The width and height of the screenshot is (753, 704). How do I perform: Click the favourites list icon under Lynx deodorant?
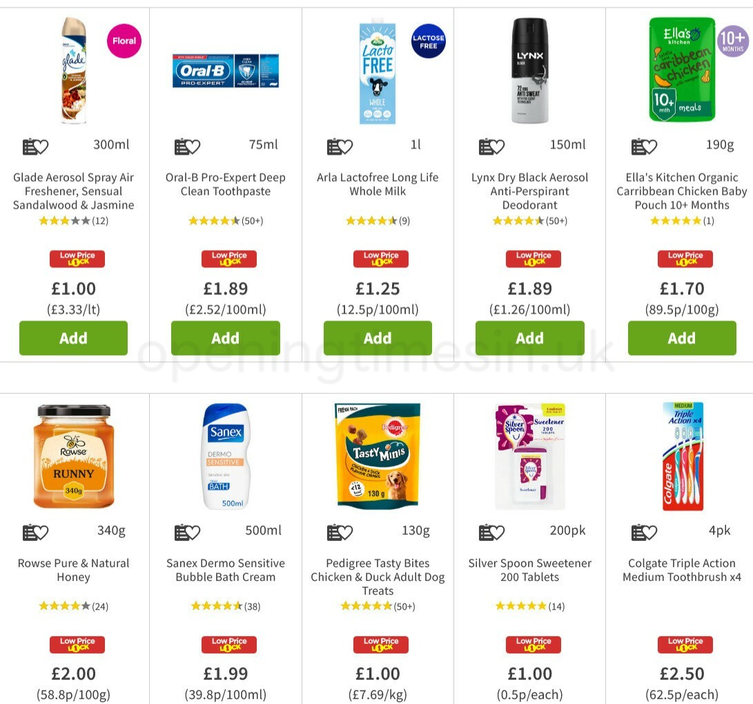click(x=493, y=146)
